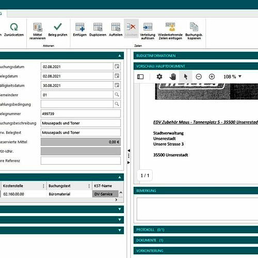Screen dimensions: 258x258
Task: Duplicate the row with Duplizieren
Action: pyautogui.click(x=98, y=29)
